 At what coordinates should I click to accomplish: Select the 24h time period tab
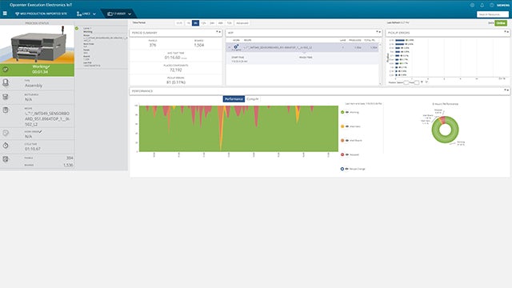coord(212,23)
